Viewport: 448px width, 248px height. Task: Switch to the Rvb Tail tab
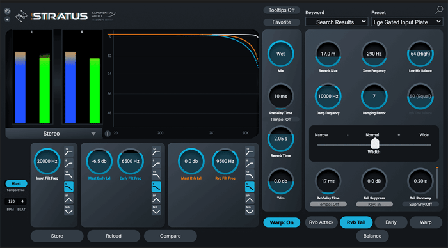(x=356, y=222)
